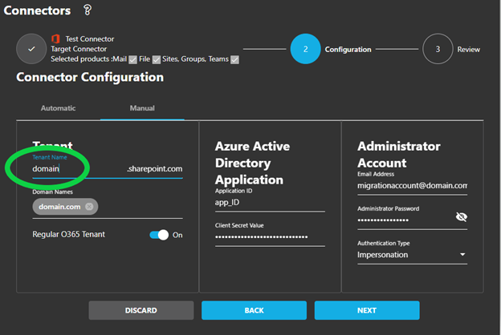Click the Tenant Name input field
501x335 pixels.
point(76,169)
